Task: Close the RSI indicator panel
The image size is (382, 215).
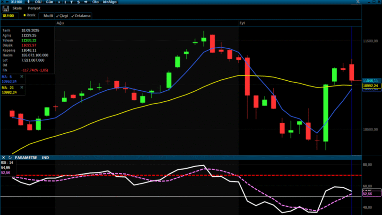Action: coord(4,157)
